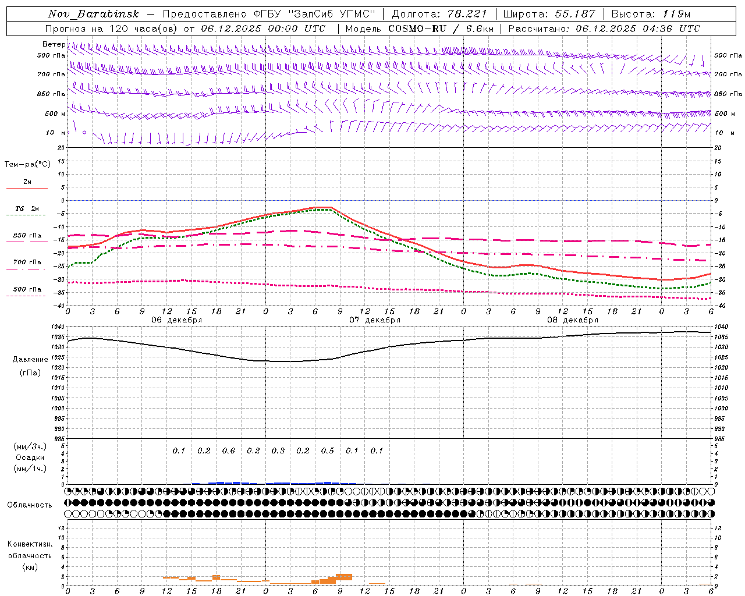The width and height of the screenshot is (745, 596).
Task: Click the '(гПа)' pressure unit label
Action: [30, 372]
